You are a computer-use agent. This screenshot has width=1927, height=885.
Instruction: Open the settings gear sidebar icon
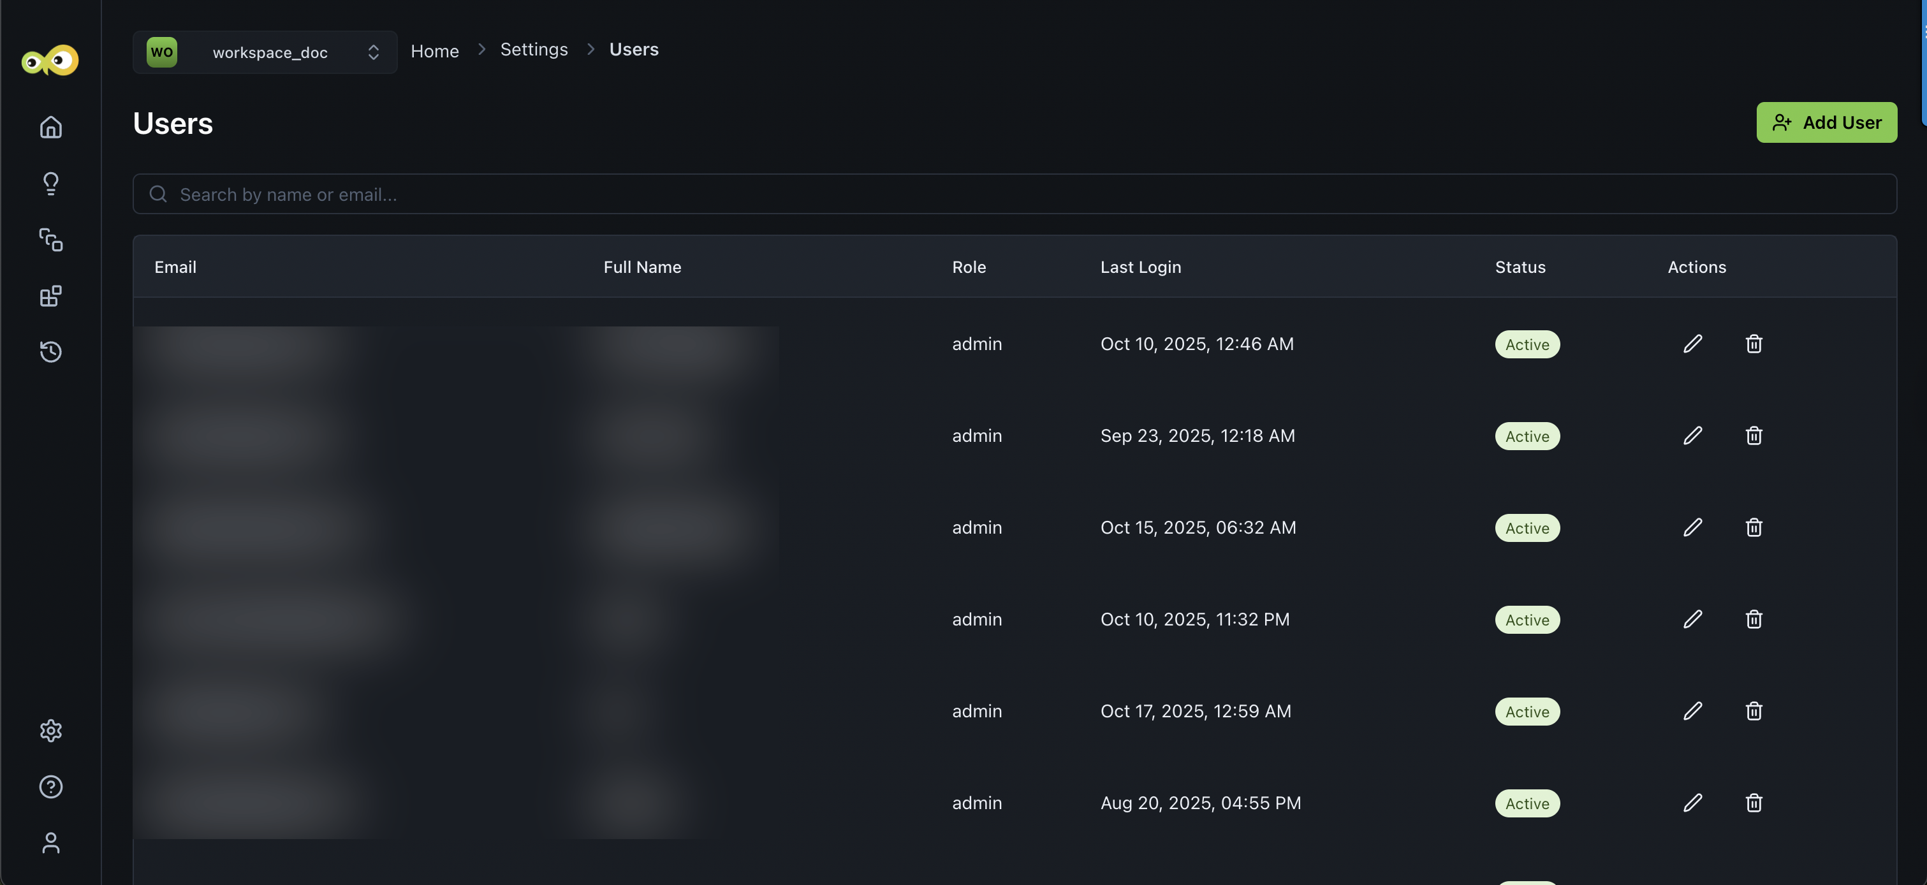pos(50,730)
